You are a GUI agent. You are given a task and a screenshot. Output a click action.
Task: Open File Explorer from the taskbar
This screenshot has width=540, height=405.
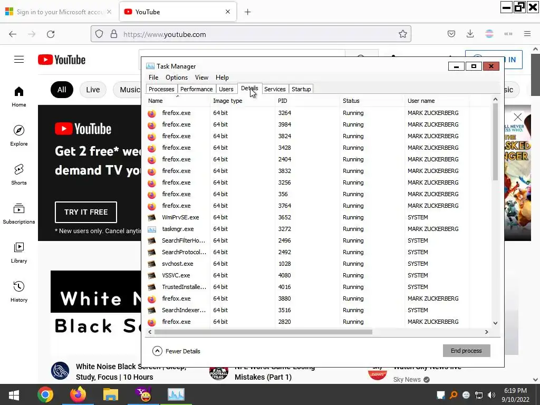point(111,394)
